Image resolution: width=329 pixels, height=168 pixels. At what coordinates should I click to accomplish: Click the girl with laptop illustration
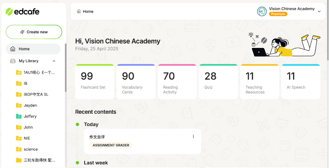coord(283,46)
